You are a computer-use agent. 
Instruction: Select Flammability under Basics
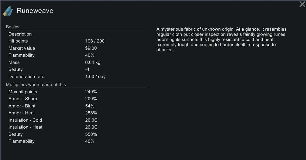21,55
